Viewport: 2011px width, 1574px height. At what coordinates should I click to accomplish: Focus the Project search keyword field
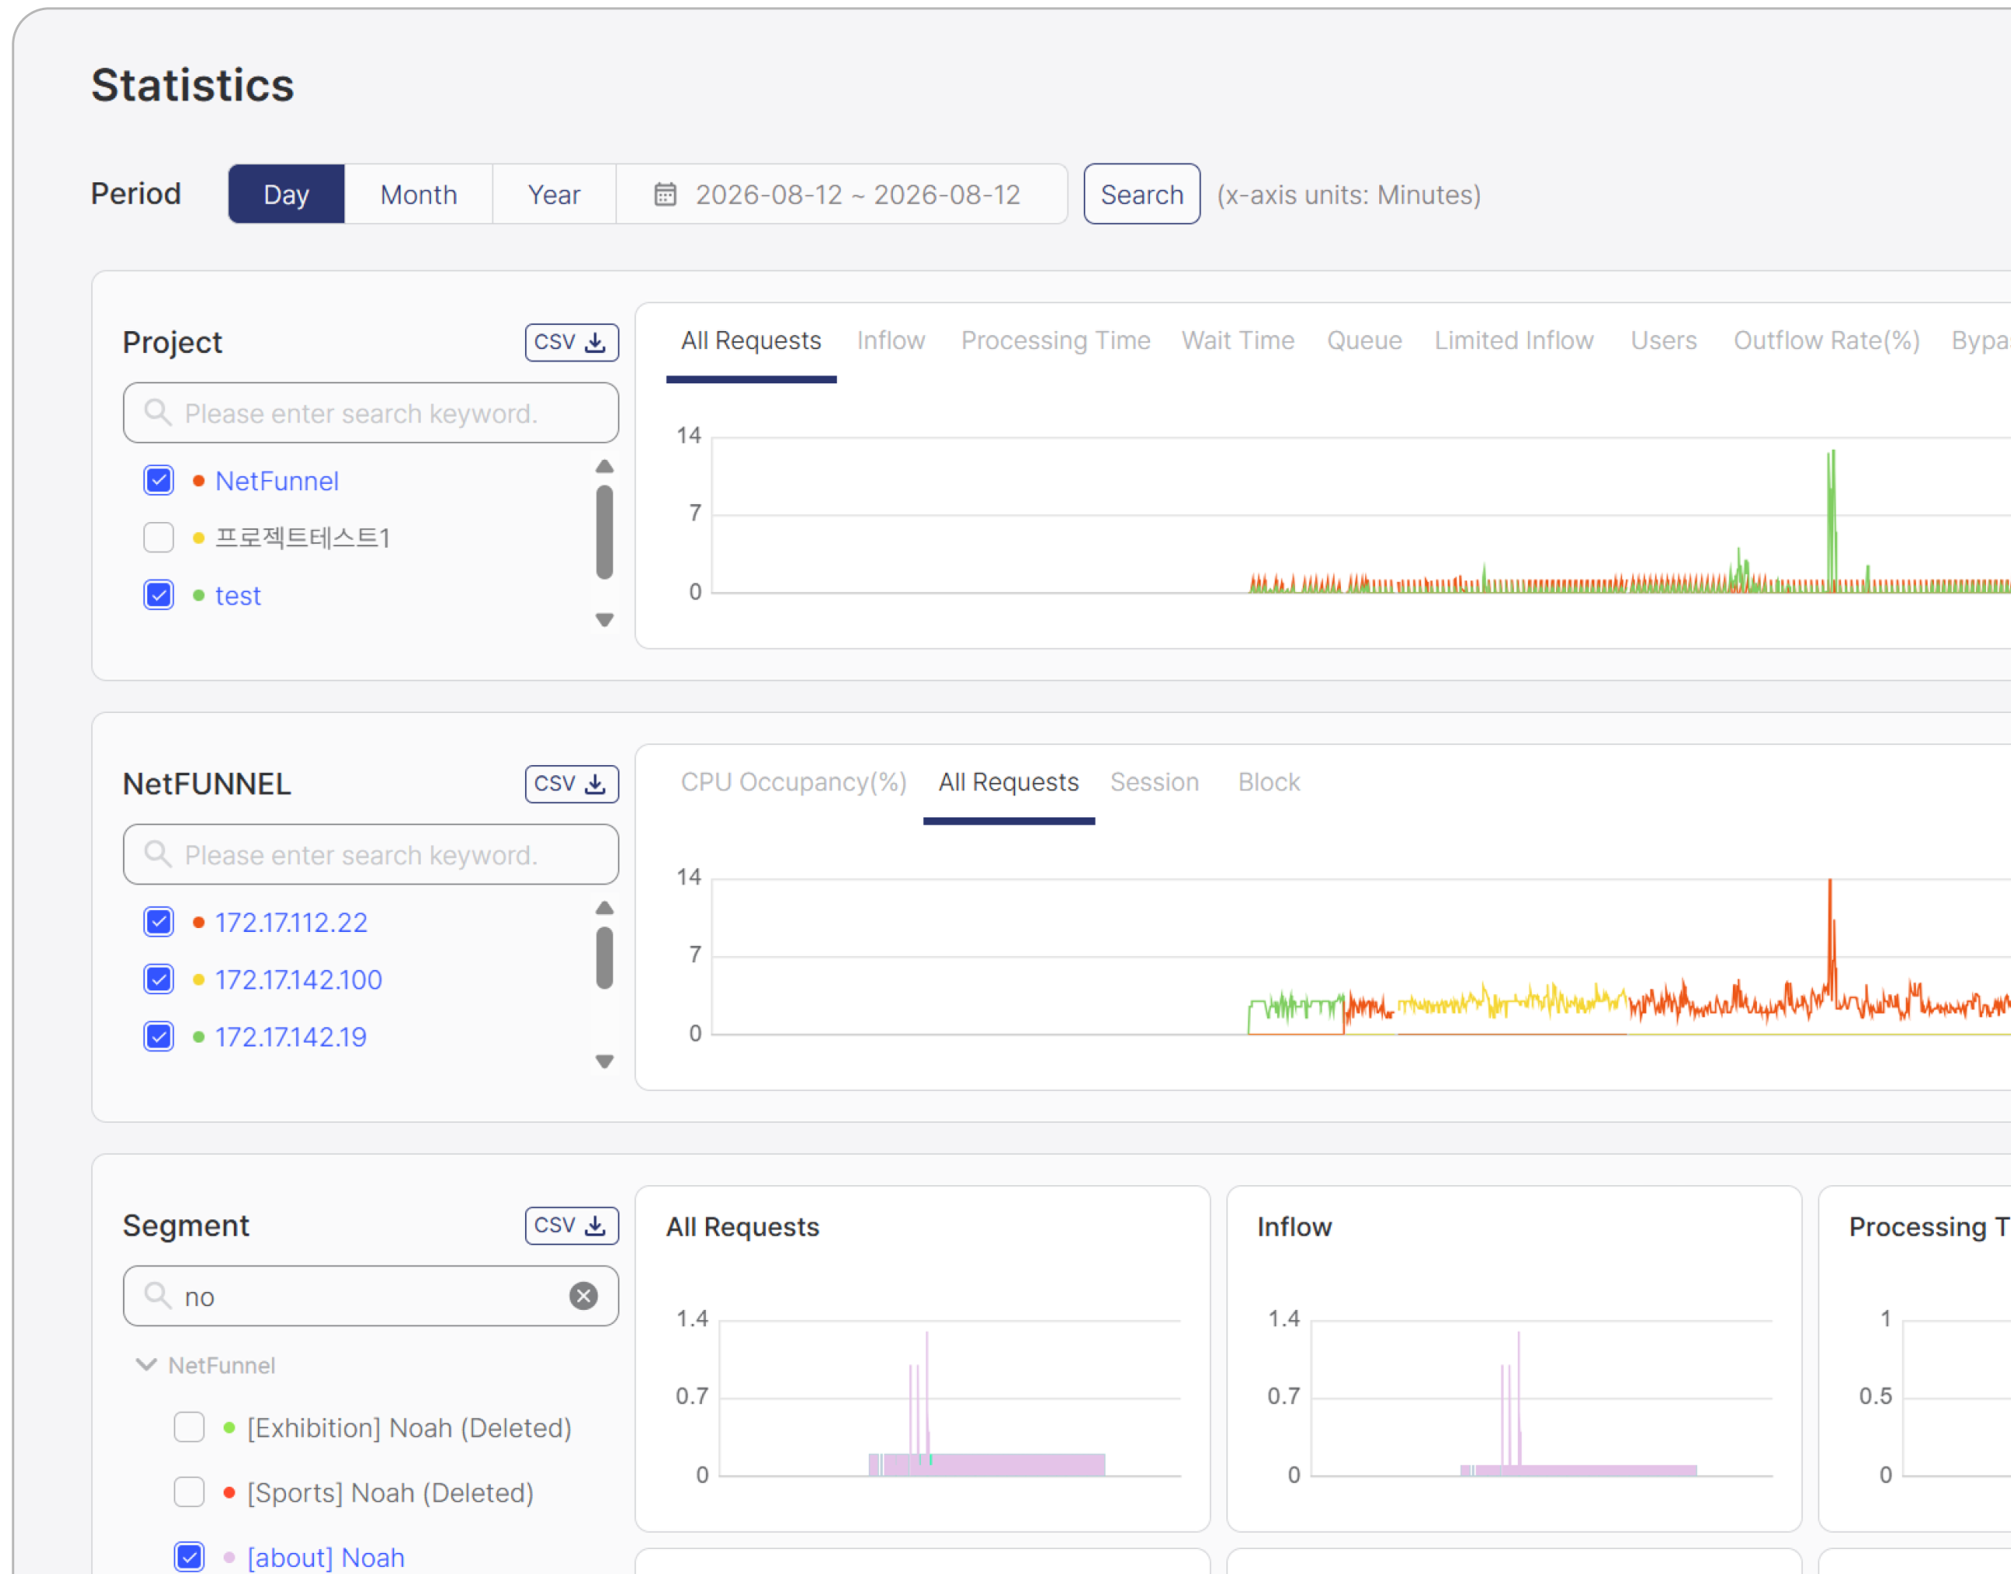(371, 413)
